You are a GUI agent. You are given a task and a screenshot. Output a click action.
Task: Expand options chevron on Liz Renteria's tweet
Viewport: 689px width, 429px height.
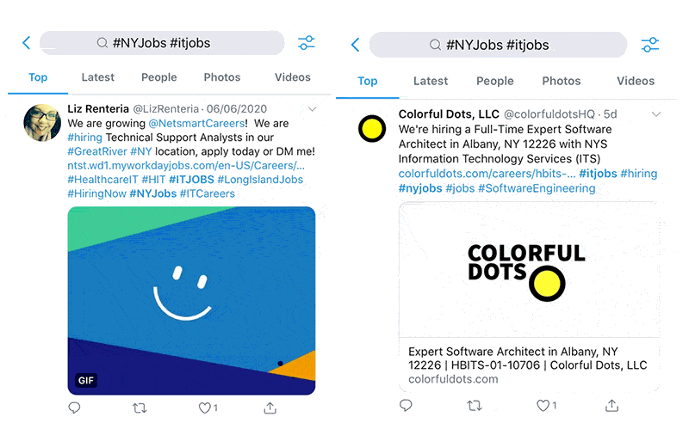pyautogui.click(x=312, y=109)
